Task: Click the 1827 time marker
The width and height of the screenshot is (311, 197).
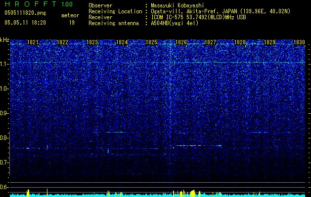Action: [x=210, y=42]
